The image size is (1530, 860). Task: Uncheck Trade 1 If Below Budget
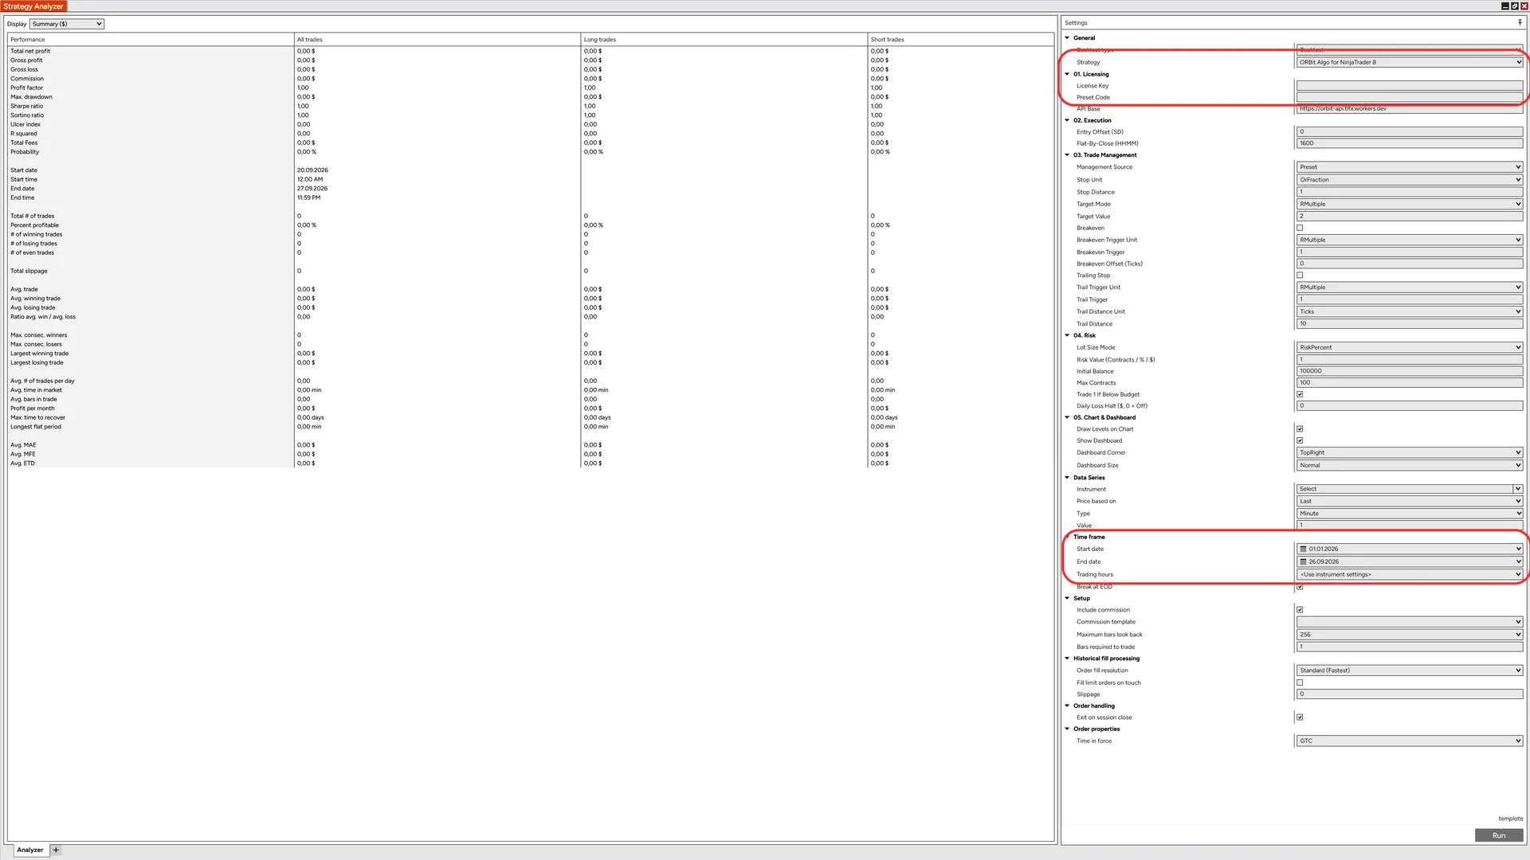1300,394
